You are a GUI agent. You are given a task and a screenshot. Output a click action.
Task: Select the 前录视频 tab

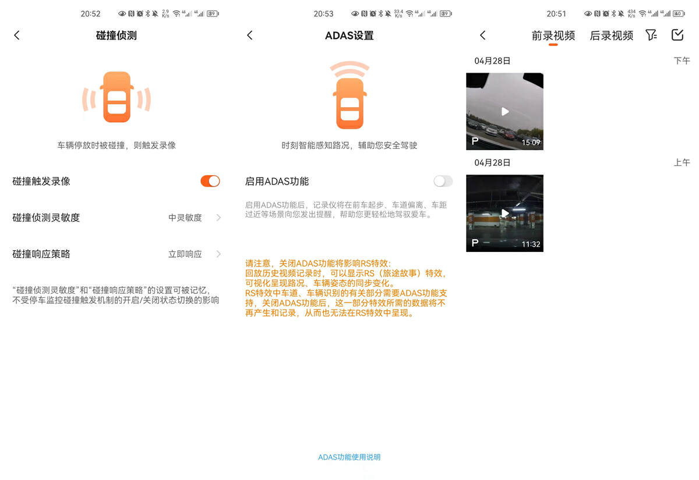(x=554, y=35)
